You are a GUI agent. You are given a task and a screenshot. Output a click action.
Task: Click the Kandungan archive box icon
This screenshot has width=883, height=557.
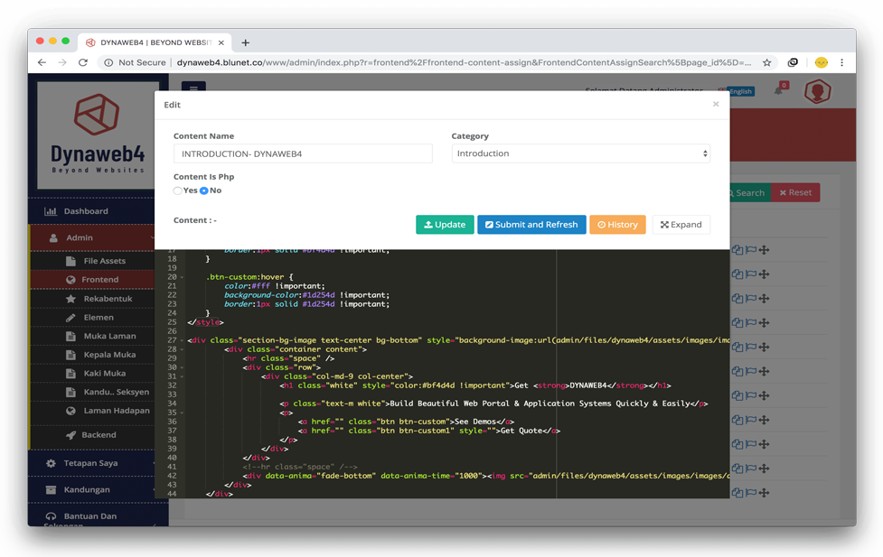pos(51,490)
